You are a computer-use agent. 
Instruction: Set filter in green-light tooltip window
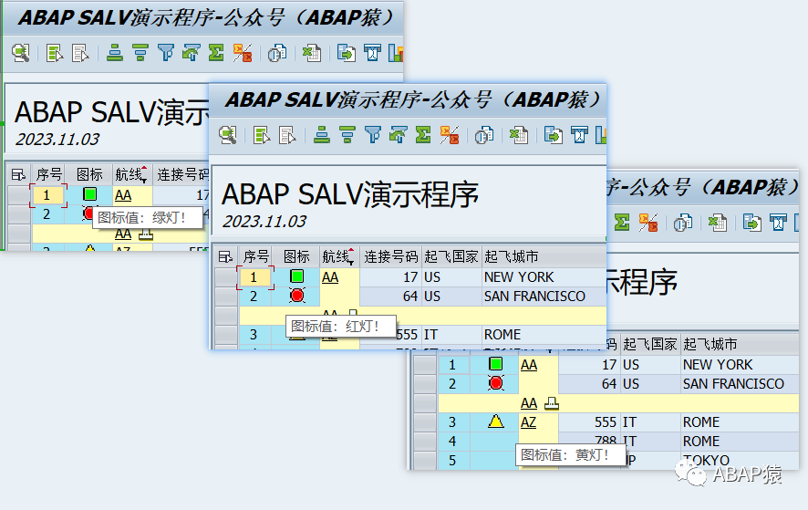point(165,53)
